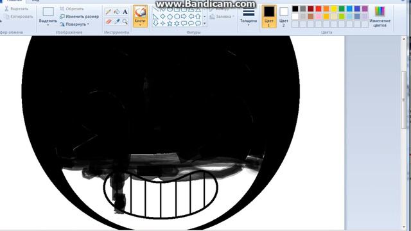
Task: Expand the Кисти brushes dropdown arrow
Action: pos(140,25)
